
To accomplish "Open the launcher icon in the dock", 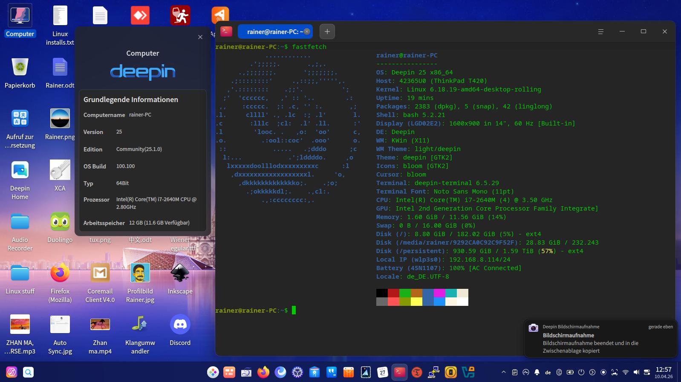I will pyautogui.click(x=213, y=372).
